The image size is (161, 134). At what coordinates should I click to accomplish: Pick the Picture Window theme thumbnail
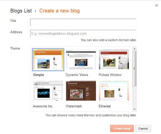click(114, 60)
